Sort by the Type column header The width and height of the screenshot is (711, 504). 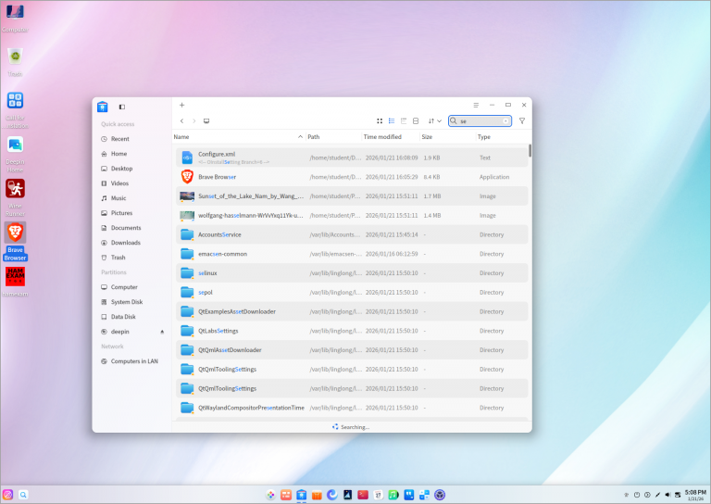(x=484, y=136)
